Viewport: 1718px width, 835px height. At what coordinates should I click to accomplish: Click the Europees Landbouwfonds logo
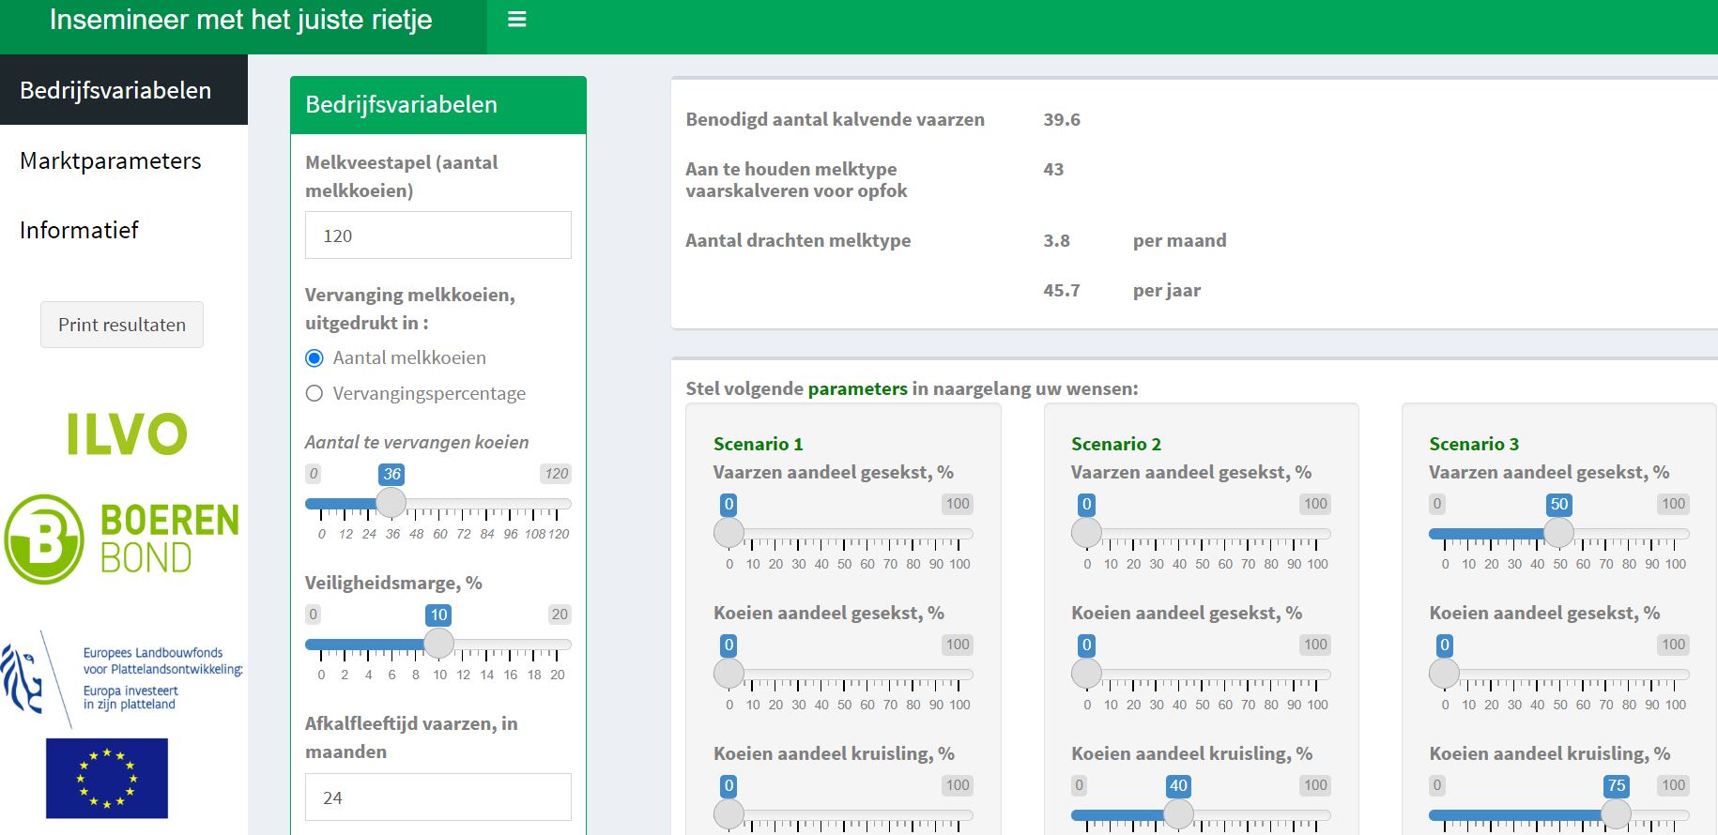(x=122, y=678)
